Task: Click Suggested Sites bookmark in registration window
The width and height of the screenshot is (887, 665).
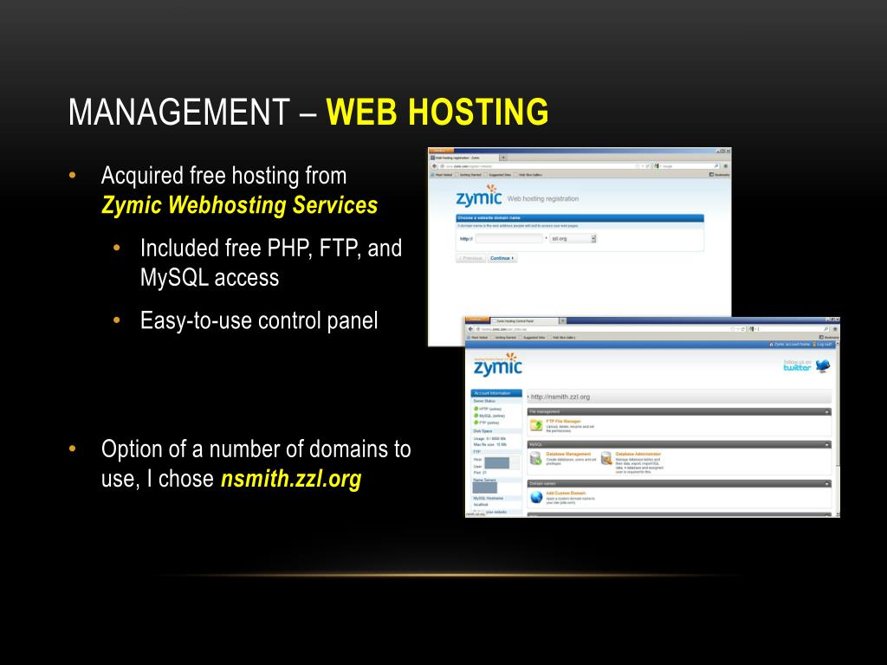Action: tap(498, 175)
